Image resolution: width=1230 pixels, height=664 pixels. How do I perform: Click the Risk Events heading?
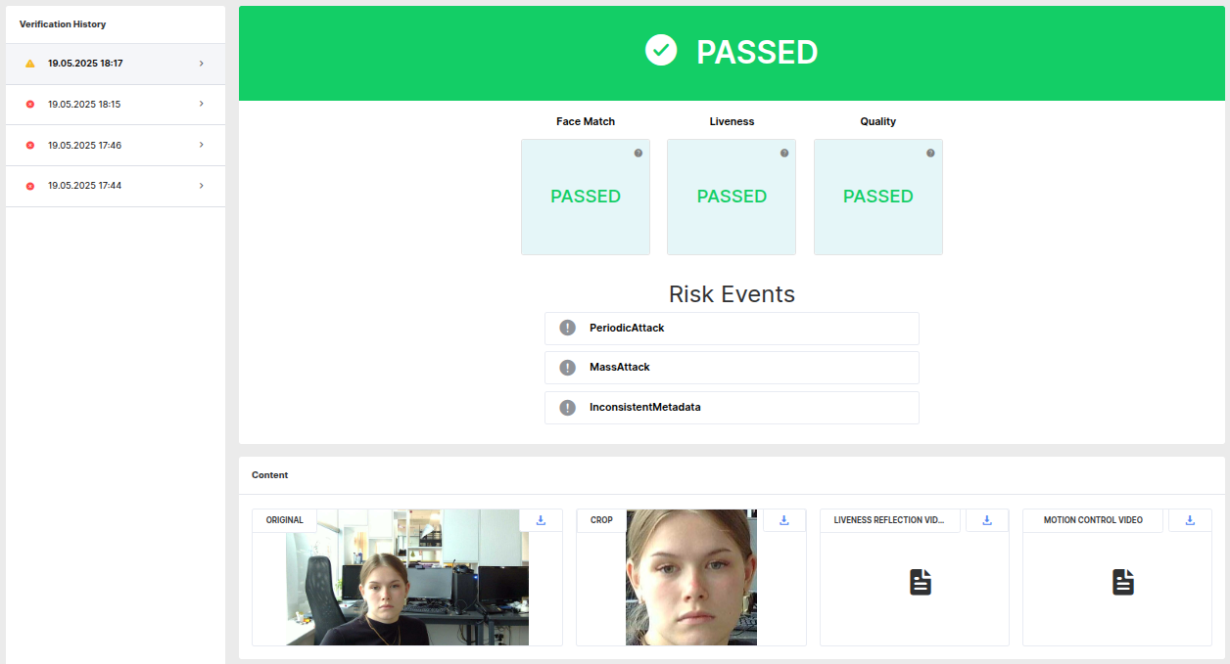[x=732, y=294]
